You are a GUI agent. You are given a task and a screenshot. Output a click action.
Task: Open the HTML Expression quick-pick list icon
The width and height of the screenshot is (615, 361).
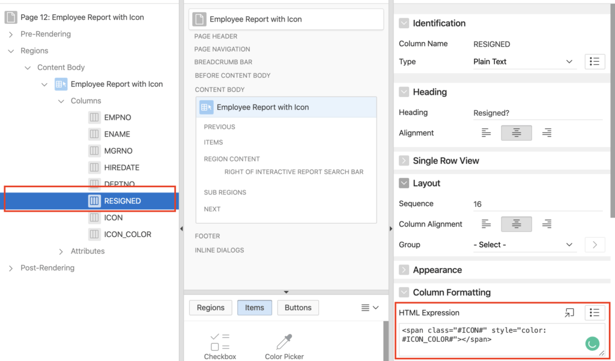point(595,312)
